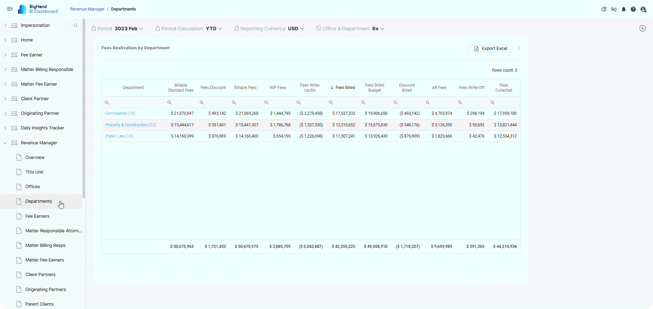Click the Billable Fees filter search icon
The image size is (653, 309).
coord(234,103)
